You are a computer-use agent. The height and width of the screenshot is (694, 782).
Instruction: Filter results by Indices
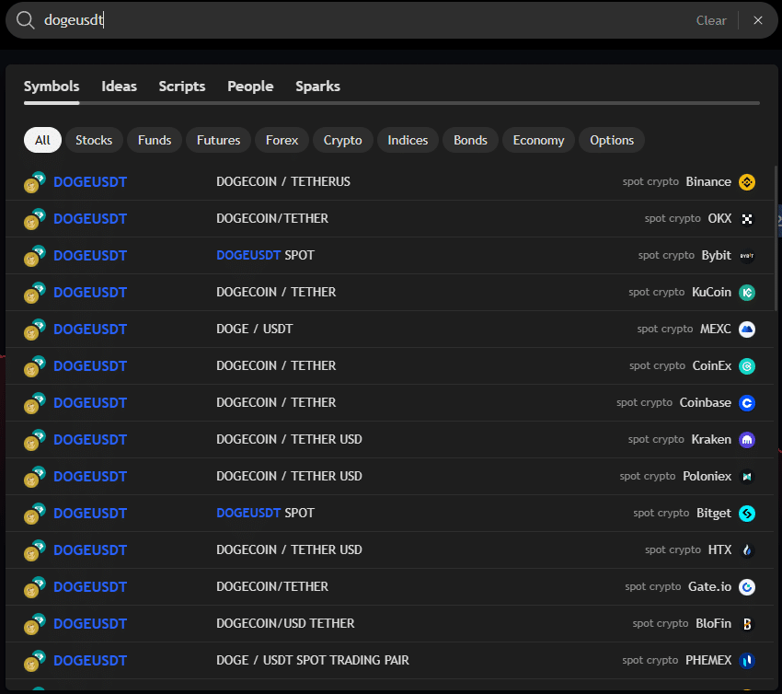click(x=408, y=140)
